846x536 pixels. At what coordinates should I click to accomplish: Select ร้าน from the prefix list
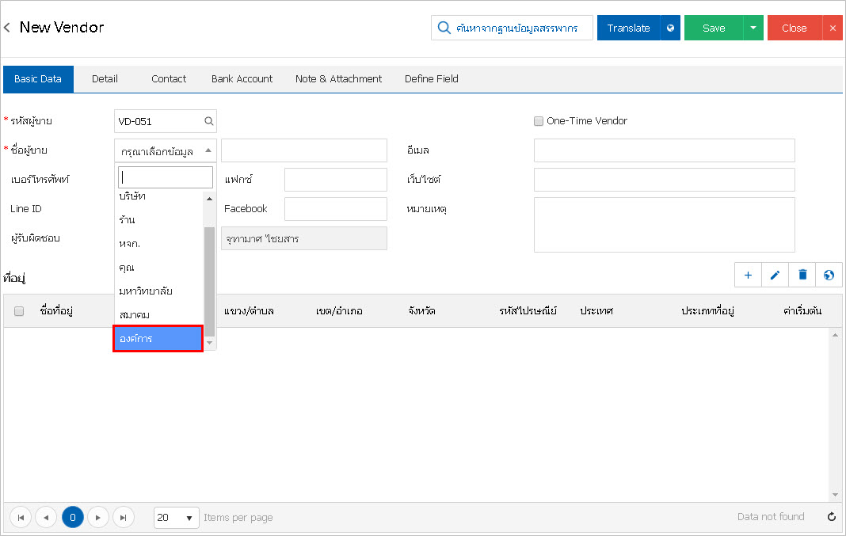(x=158, y=220)
